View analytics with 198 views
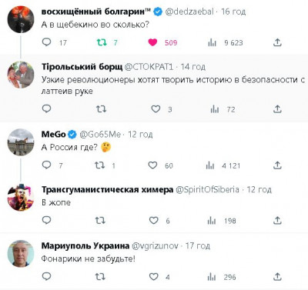 (x=222, y=221)
